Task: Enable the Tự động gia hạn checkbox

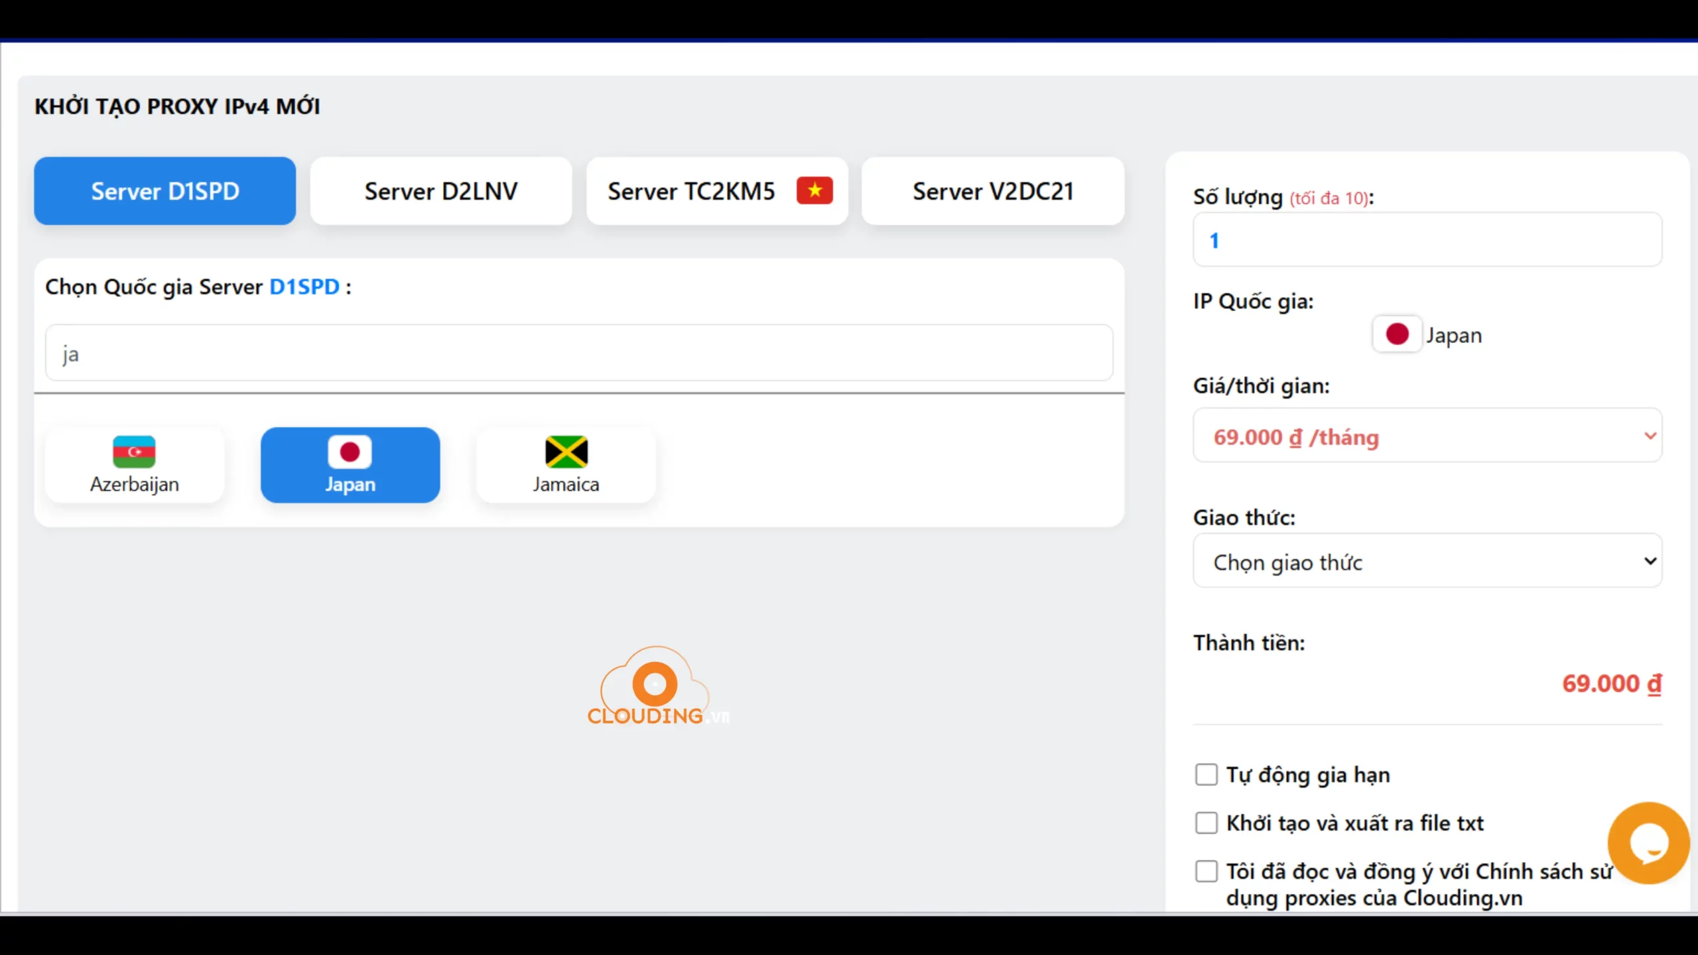Action: pos(1206,775)
